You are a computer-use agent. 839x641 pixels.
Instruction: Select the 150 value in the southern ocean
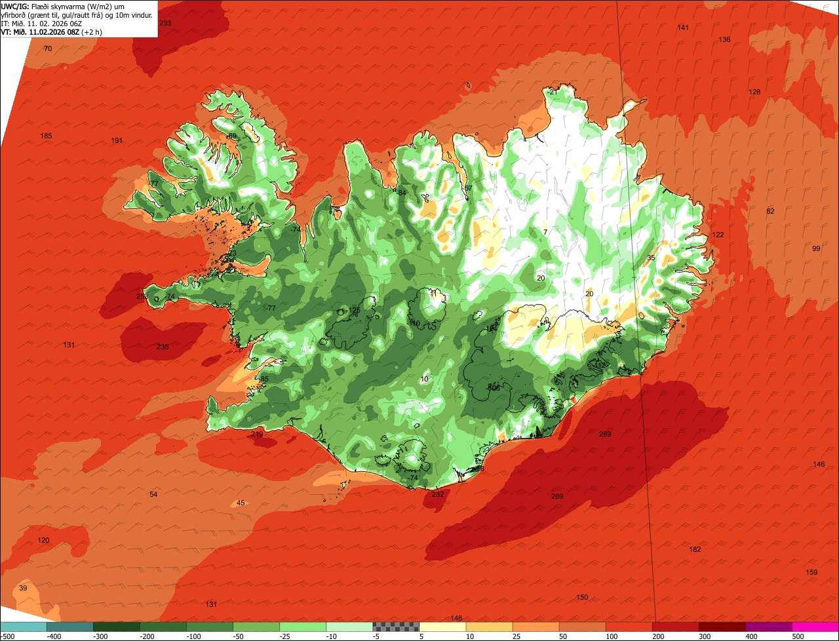tap(582, 597)
